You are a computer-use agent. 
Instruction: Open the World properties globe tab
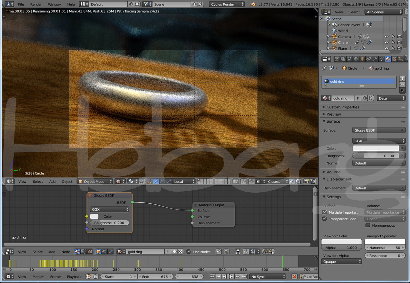(356, 59)
